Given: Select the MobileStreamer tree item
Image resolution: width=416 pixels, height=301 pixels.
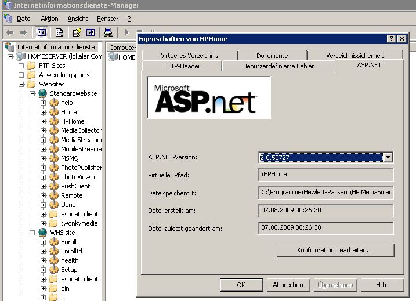Looking at the screenshot, I should [x=81, y=149].
